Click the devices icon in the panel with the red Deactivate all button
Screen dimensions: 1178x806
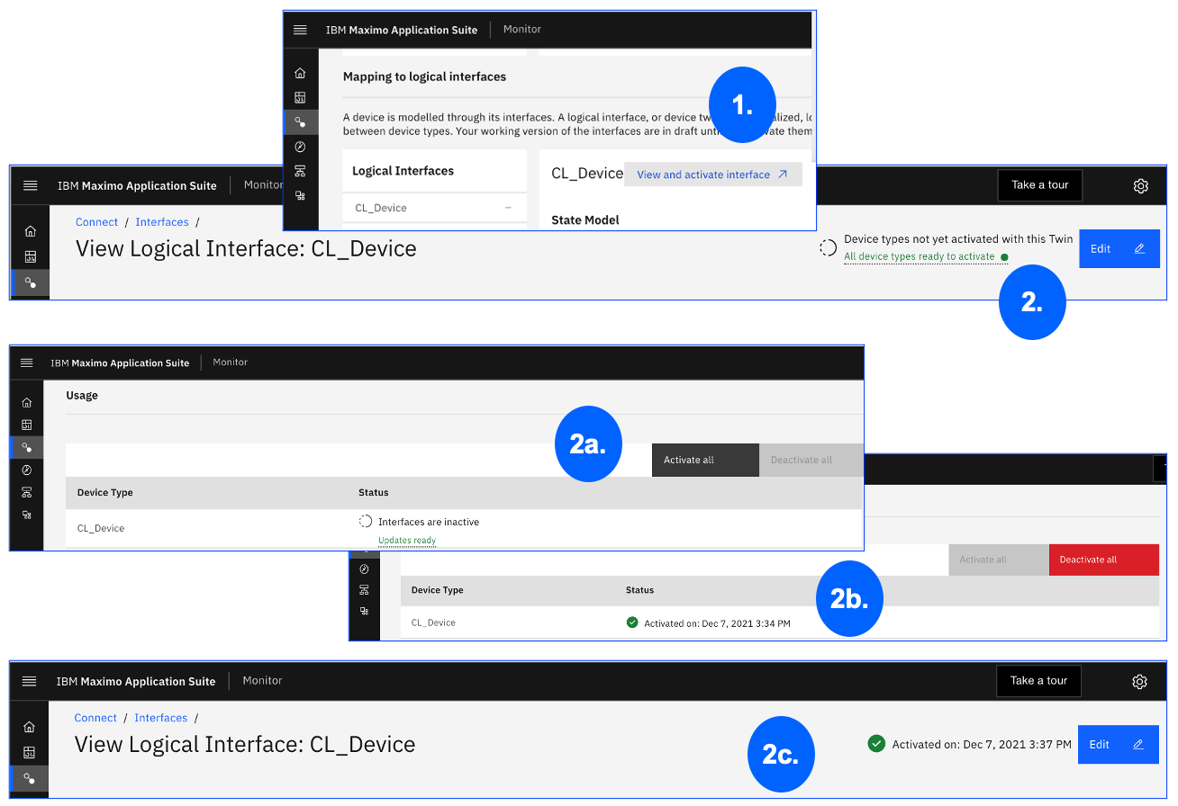[364, 611]
